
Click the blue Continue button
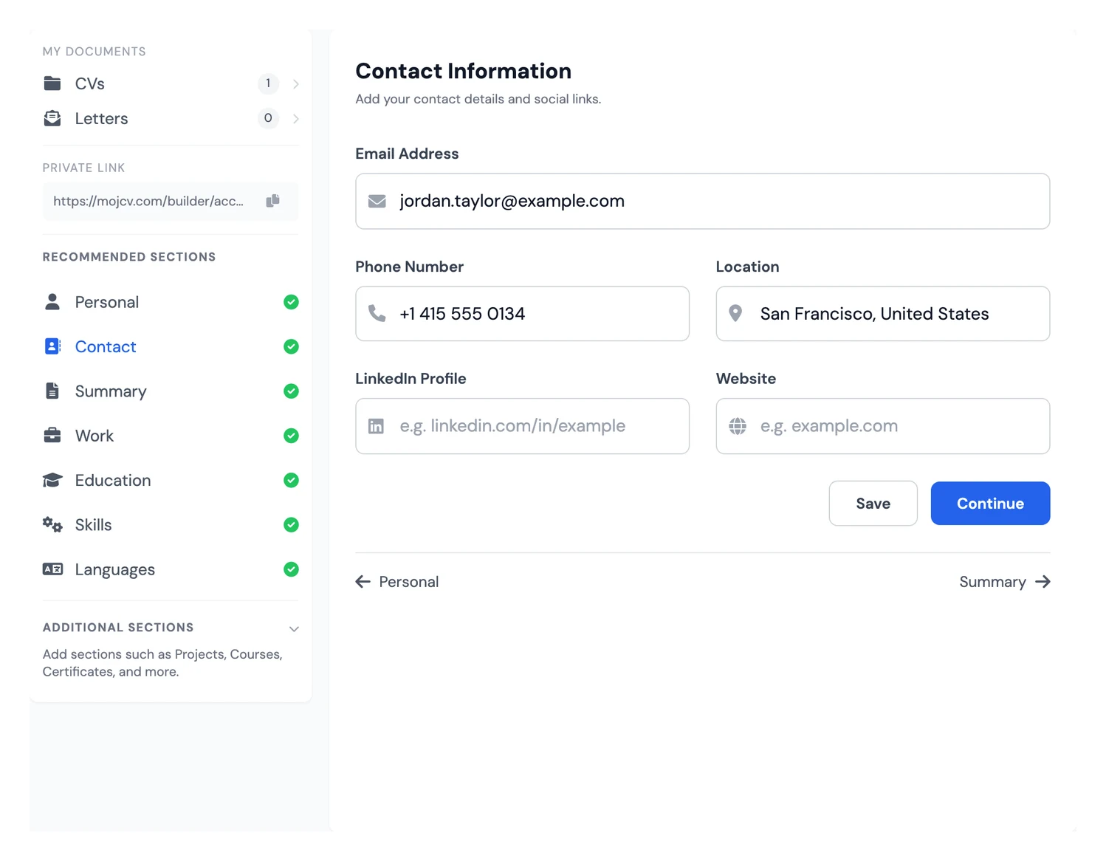tap(990, 504)
